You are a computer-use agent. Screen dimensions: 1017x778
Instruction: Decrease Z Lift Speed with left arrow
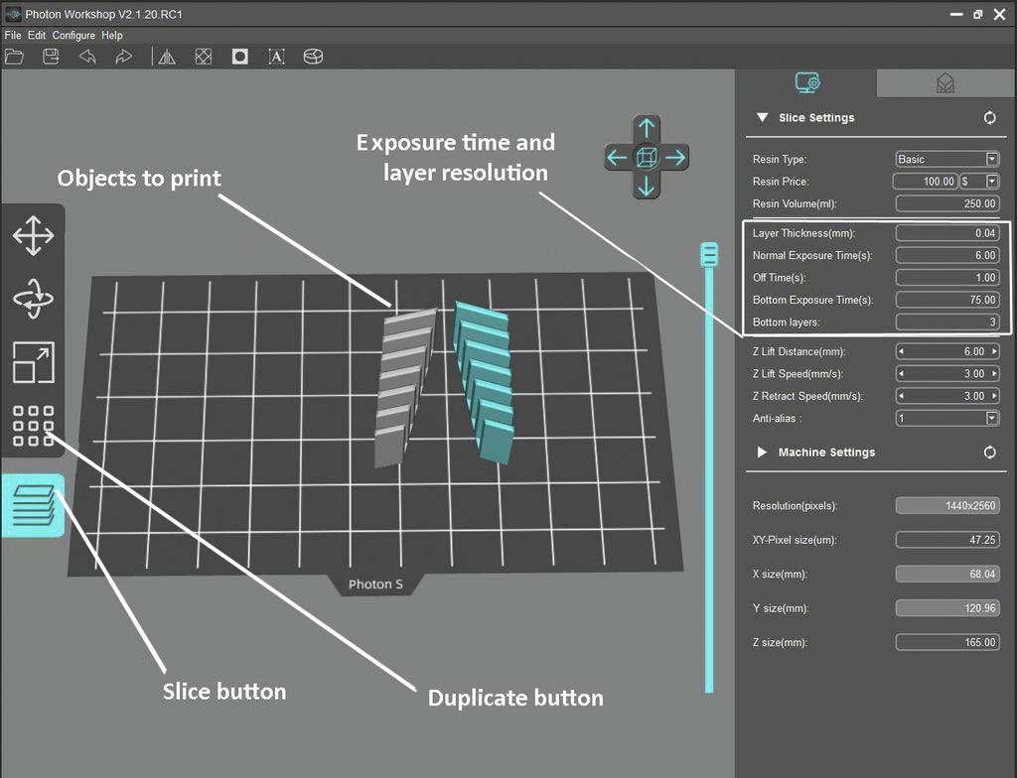(x=901, y=373)
